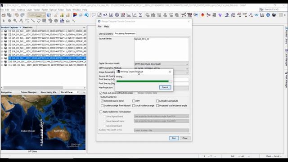Click the purple gem toolbar icon
Screen dimensions: 288x162
pos(220,15)
